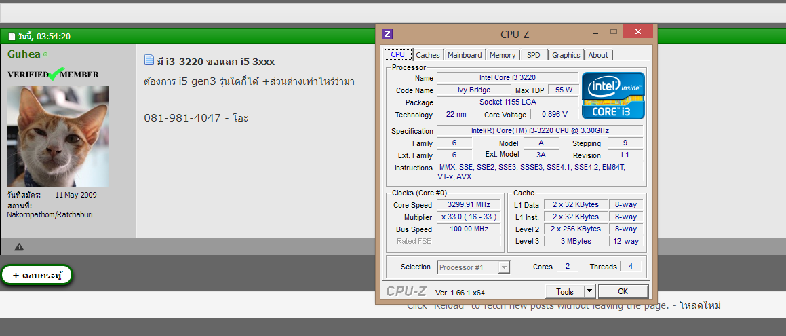Click the Name field Intel Core i3 3220
The width and height of the screenshot is (786, 336).
(x=508, y=77)
